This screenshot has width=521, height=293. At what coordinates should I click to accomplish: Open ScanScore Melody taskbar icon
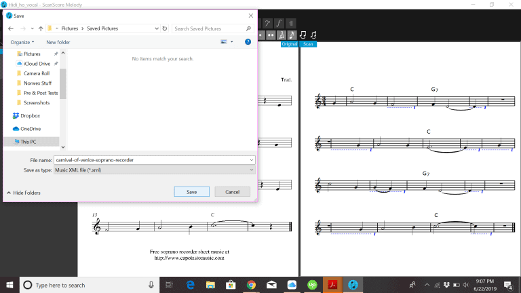(x=353, y=285)
